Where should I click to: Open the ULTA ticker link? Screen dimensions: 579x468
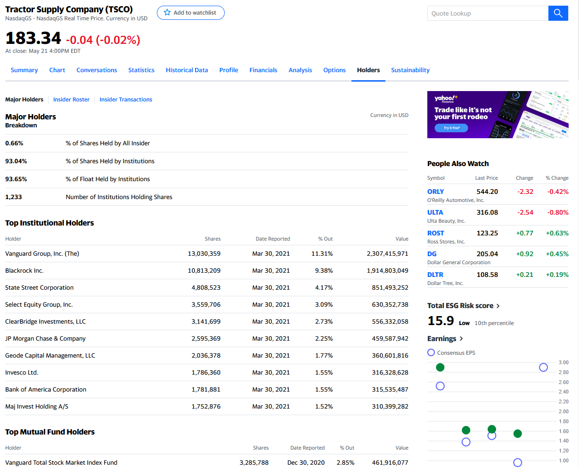(435, 212)
